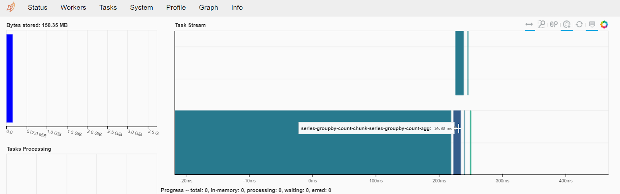Click the Reset plot icon
Screen dimensions: 620x194
coord(579,24)
